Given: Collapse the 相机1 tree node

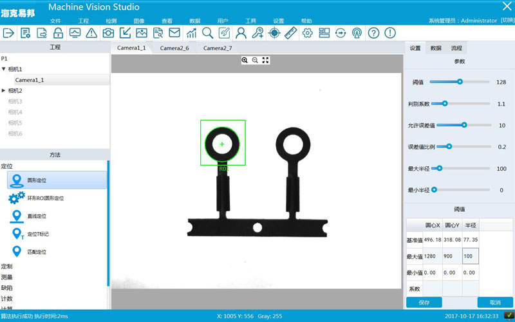Looking at the screenshot, I should pyautogui.click(x=4, y=69).
